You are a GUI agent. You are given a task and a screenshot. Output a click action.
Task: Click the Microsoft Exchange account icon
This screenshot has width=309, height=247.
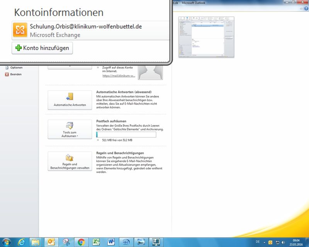point(20,30)
